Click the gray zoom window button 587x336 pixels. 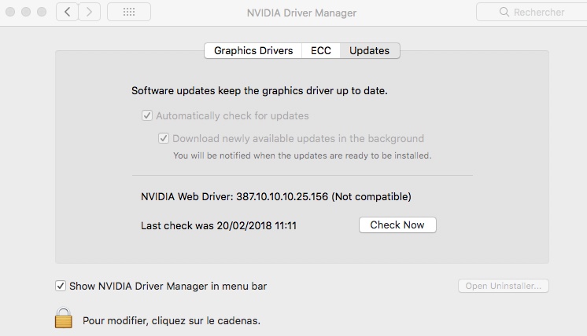coord(42,12)
